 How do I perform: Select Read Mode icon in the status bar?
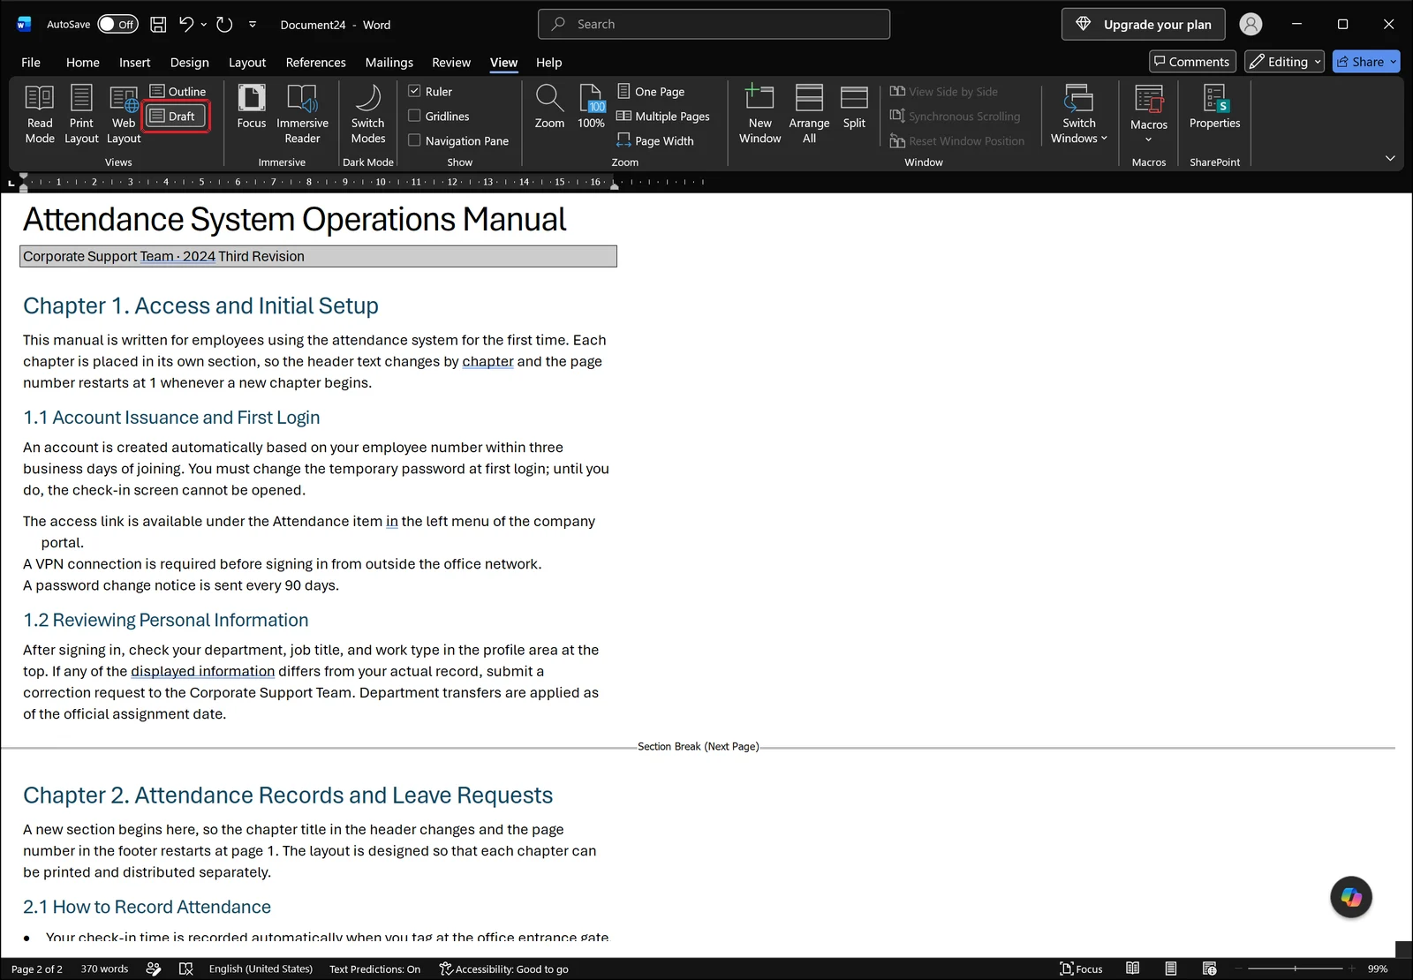(1132, 969)
